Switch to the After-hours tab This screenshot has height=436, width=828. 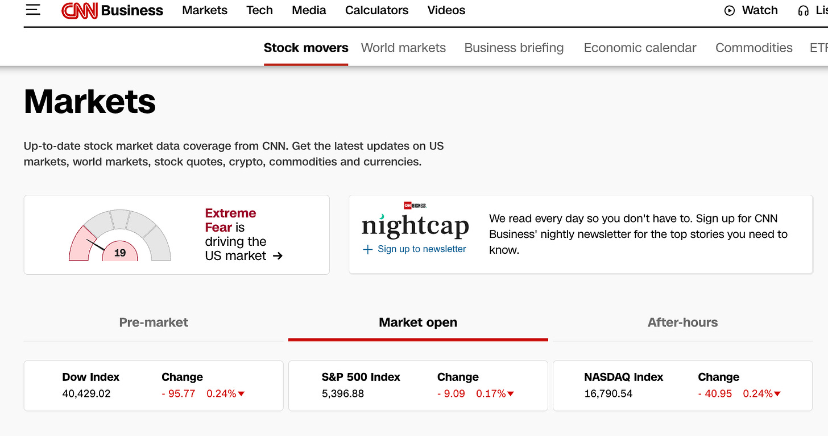pos(682,322)
